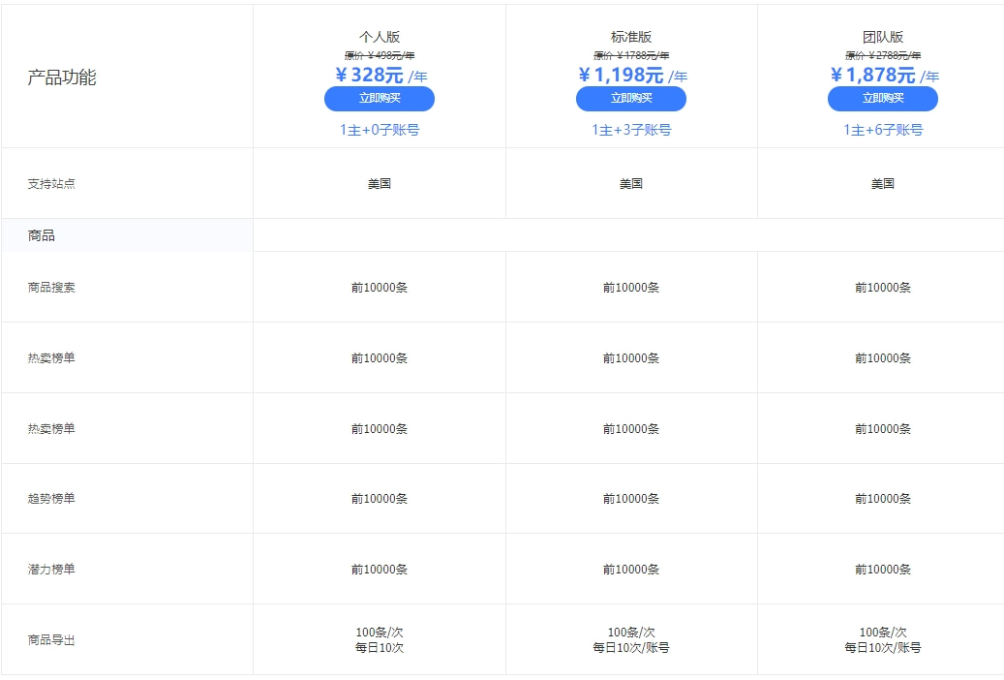Image resolution: width=1004 pixels, height=680 pixels.
Task: Click 商品导出 limit cell for 团队版
Action: 882,639
